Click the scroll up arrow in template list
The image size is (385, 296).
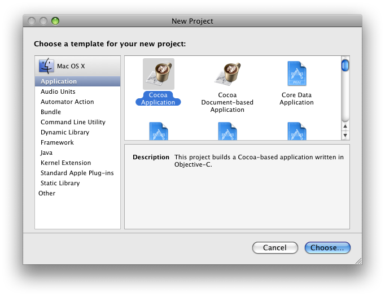[345, 127]
